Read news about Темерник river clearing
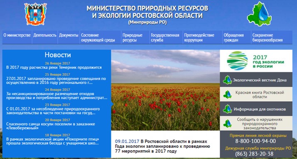Viewport: 297px width, 159px height. tap(54, 68)
